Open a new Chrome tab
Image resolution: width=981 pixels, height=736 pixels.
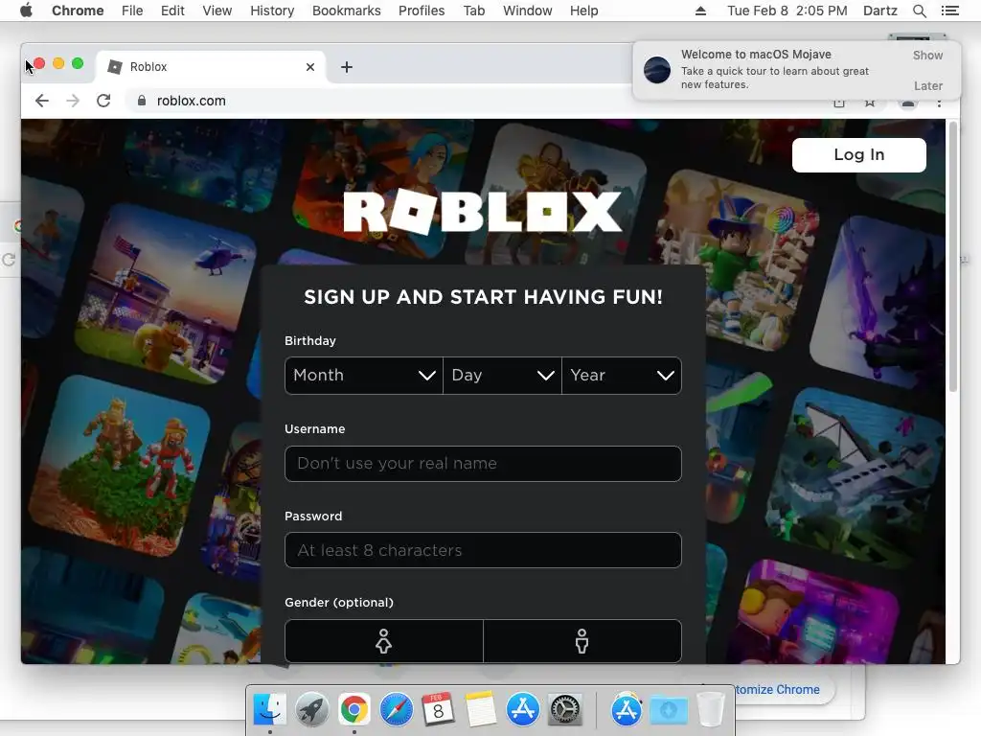(347, 67)
